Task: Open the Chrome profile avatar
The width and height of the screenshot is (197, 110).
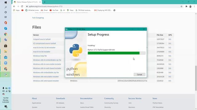Action: (x=190, y=6)
